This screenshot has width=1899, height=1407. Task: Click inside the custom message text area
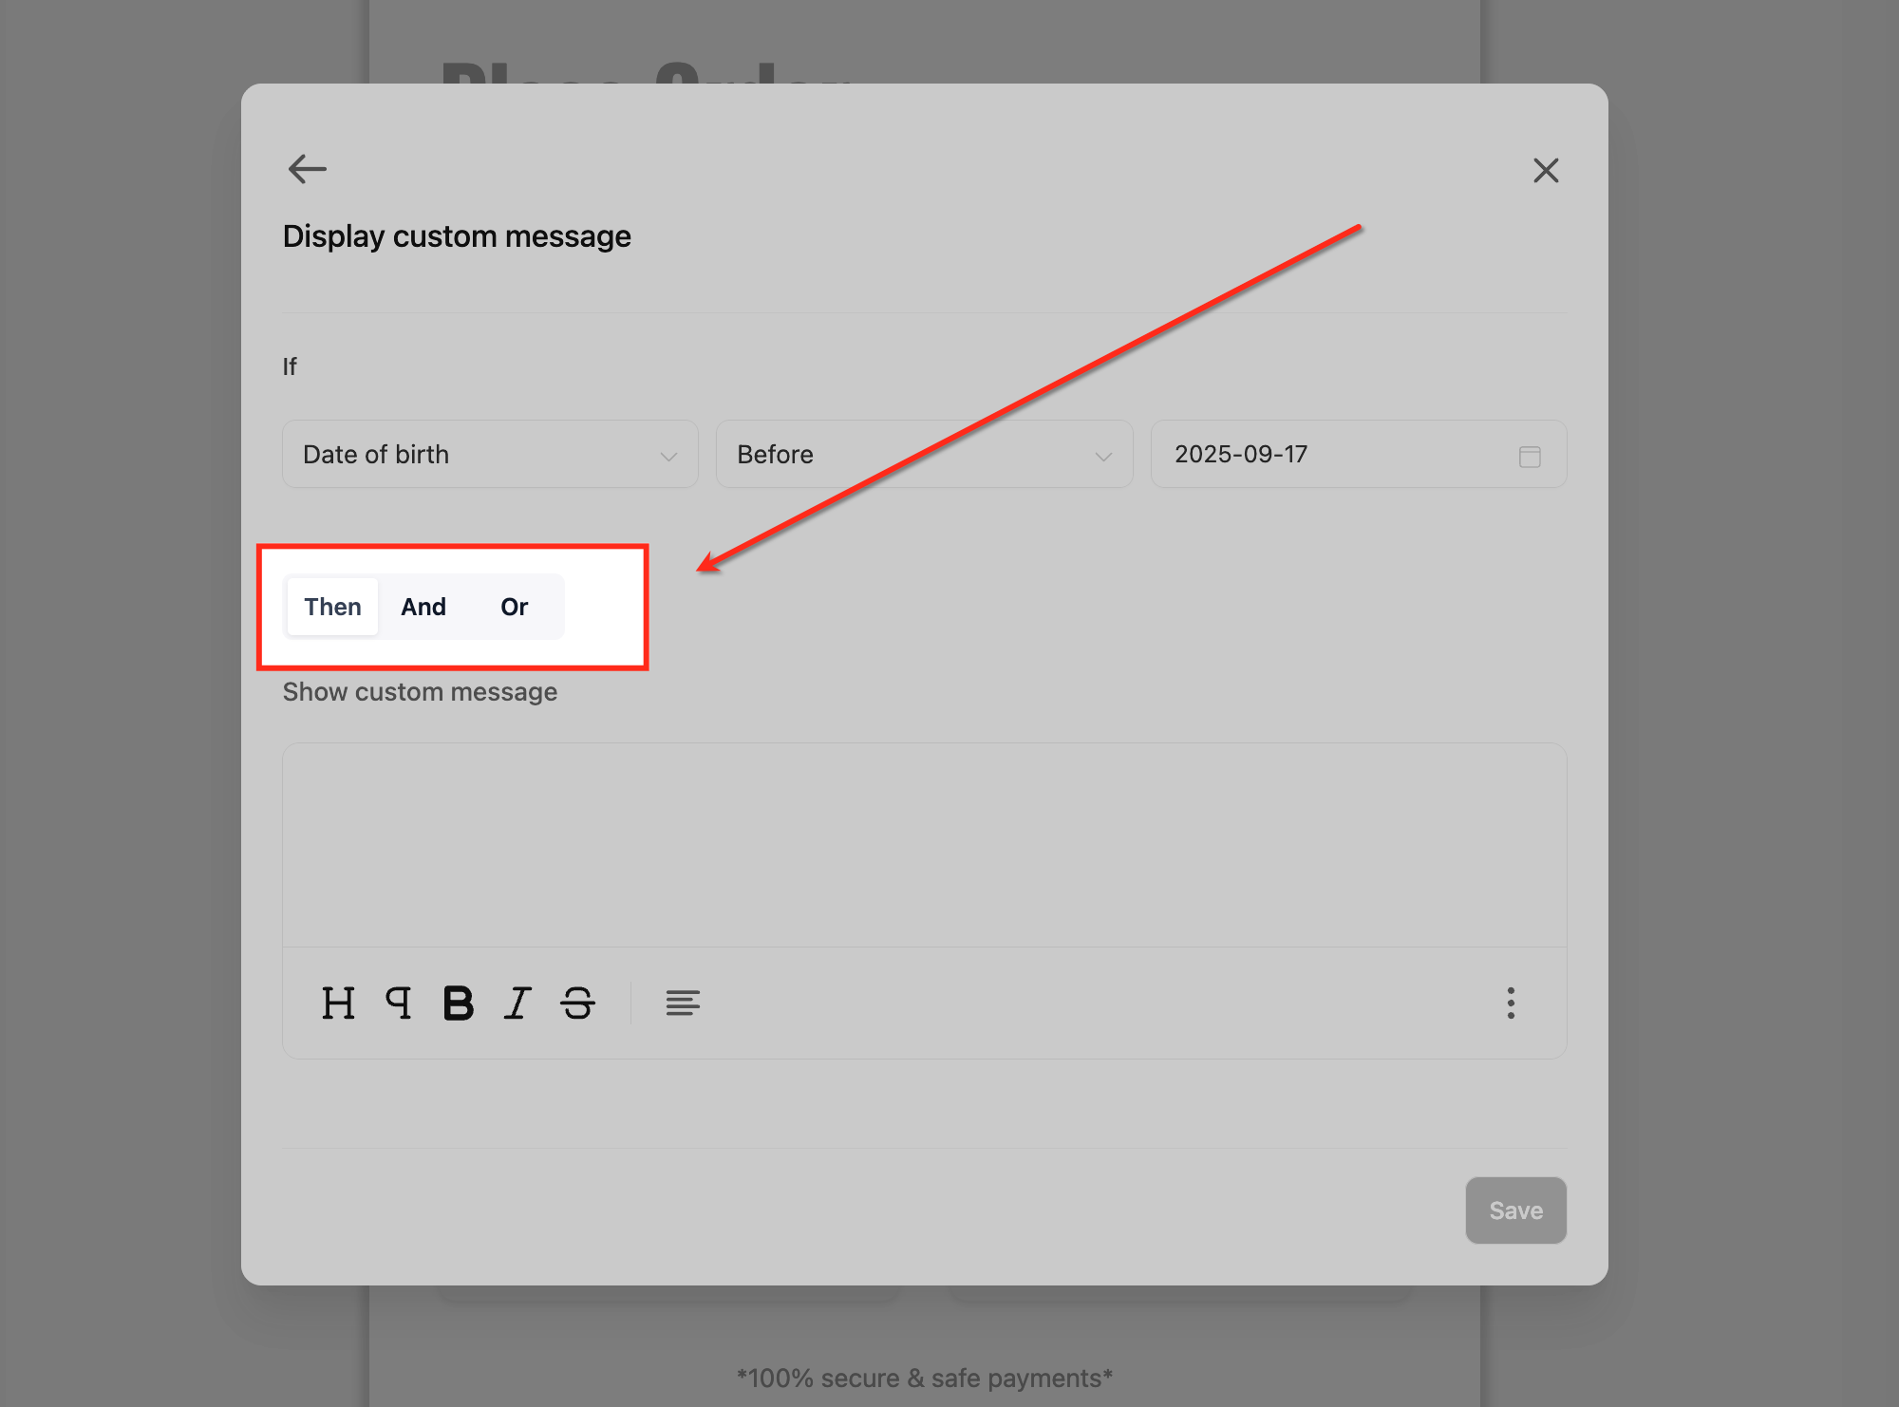tap(924, 844)
